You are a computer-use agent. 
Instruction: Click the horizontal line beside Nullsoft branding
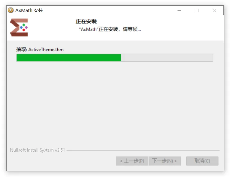click(x=143, y=150)
